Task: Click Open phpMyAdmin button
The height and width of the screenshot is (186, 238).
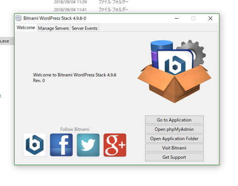Action: click(174, 129)
